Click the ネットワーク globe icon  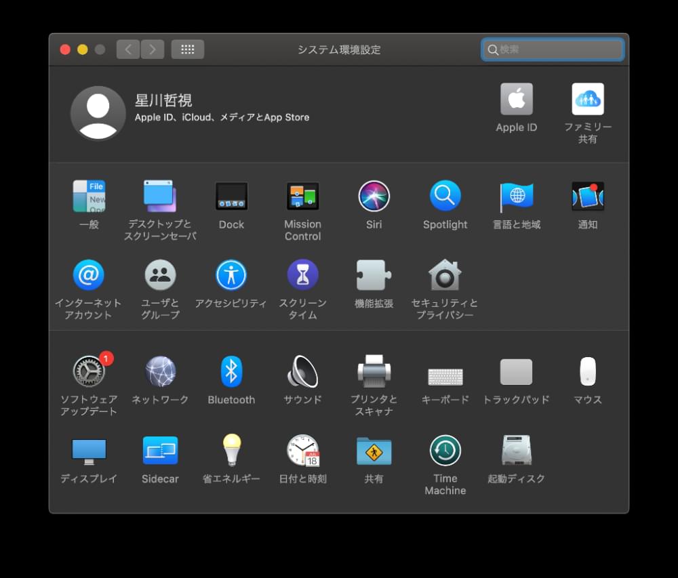160,372
